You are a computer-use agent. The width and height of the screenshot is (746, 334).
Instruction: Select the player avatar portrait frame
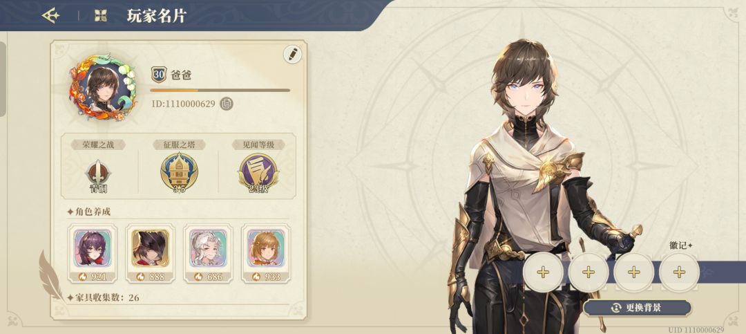(x=102, y=87)
